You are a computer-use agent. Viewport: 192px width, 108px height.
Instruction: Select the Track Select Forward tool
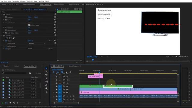tap(46, 71)
